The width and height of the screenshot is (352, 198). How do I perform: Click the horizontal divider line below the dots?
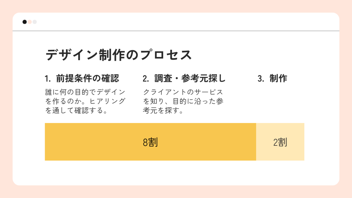(176, 31)
